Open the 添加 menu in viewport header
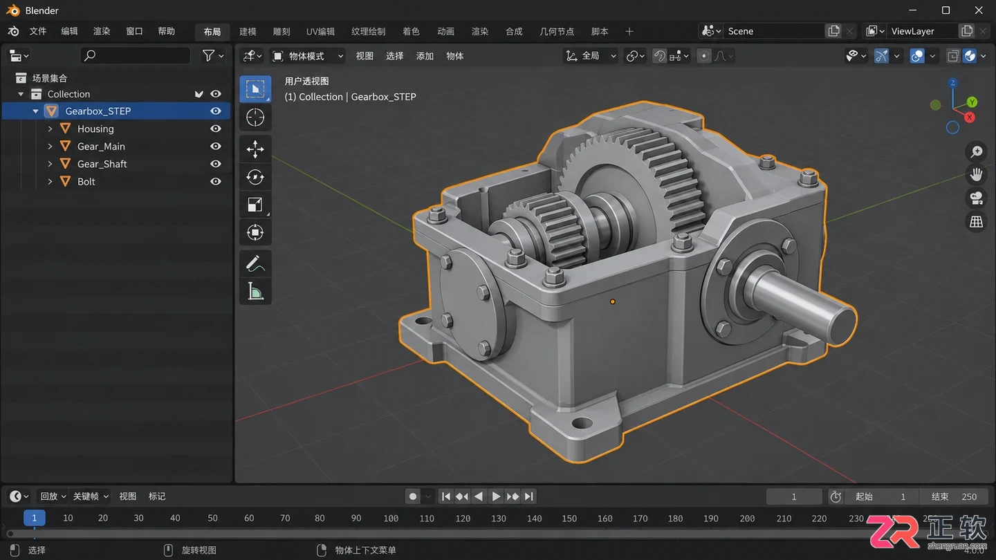This screenshot has height=560, width=996. [x=425, y=56]
